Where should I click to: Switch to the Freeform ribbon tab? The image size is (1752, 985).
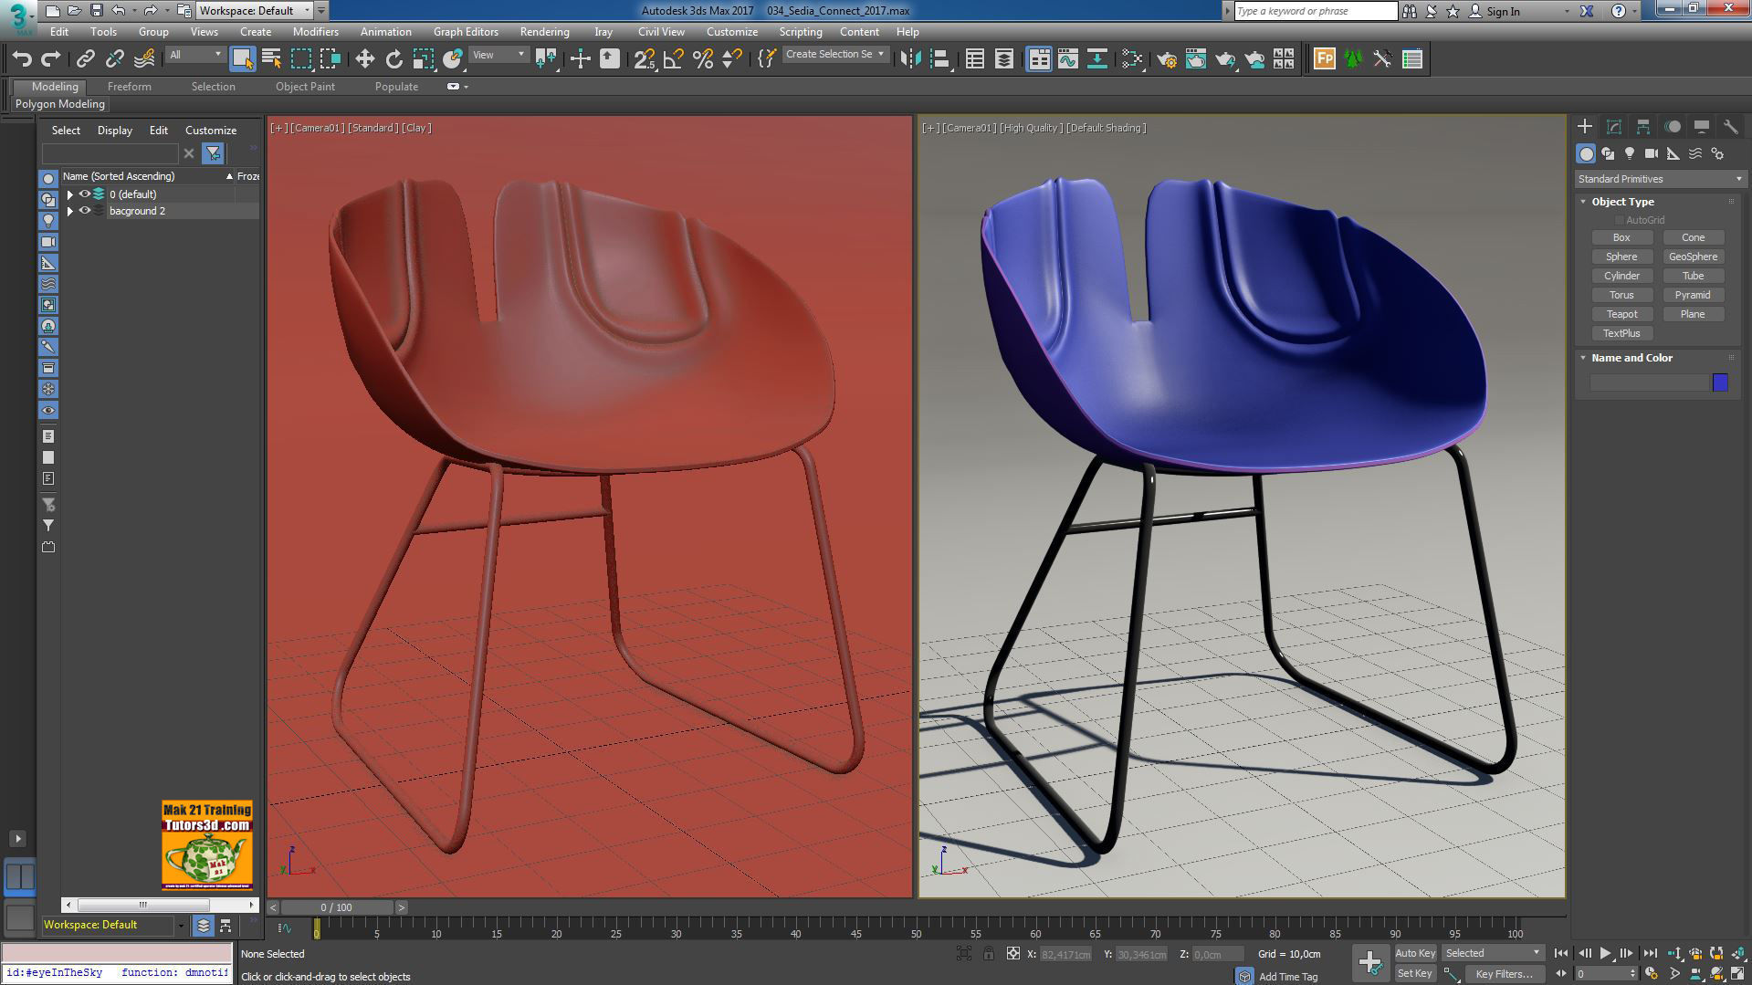[x=129, y=87]
